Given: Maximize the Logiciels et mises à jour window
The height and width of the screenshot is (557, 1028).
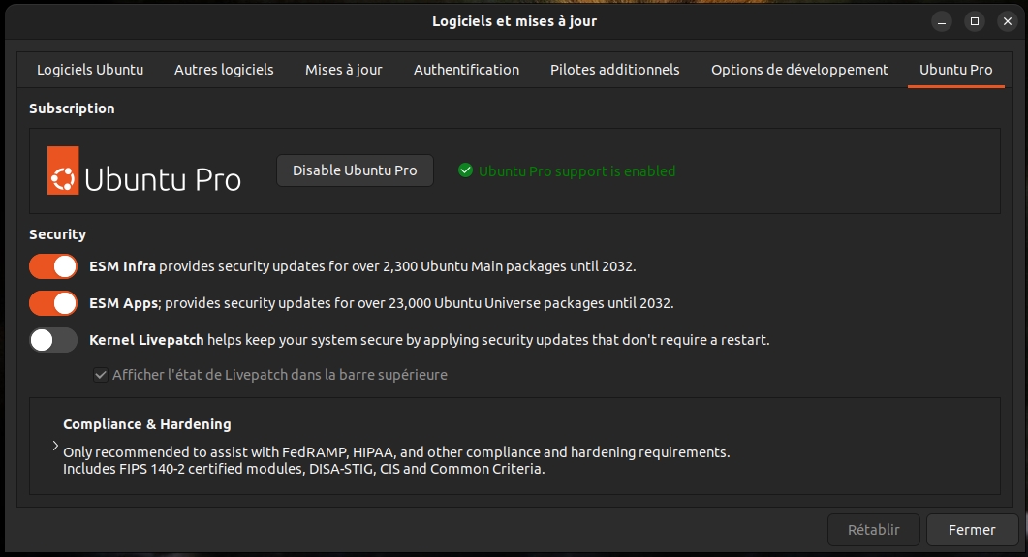Looking at the screenshot, I should click(975, 21).
